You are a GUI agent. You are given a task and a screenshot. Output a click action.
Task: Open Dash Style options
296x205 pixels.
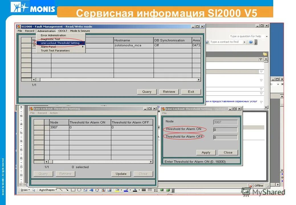pos(150,190)
